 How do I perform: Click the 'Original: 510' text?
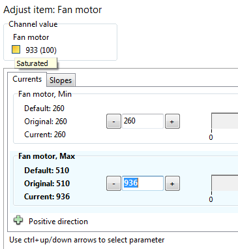(x=47, y=184)
